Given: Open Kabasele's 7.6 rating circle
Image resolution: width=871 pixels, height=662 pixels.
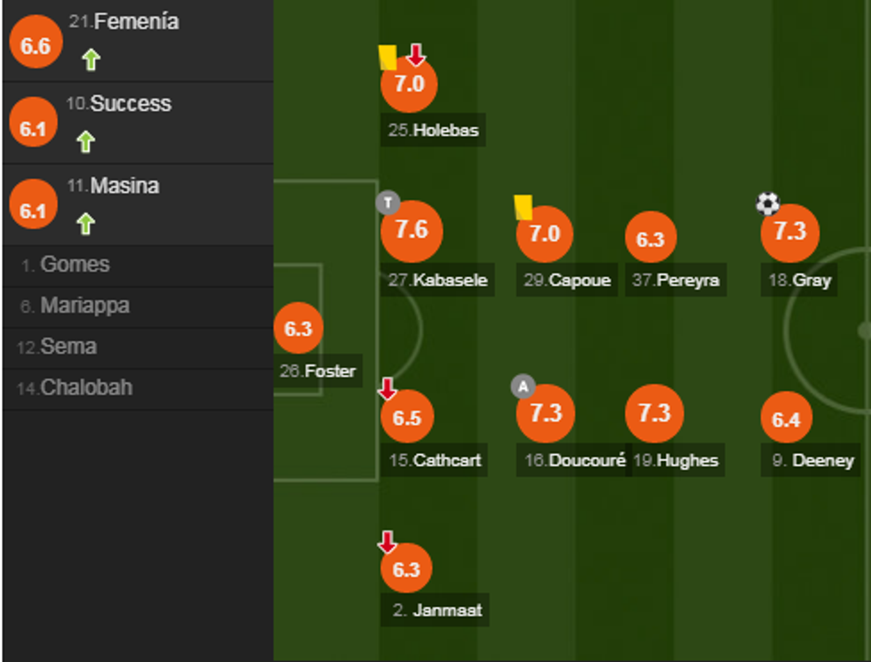Looking at the screenshot, I should pyautogui.click(x=412, y=230).
